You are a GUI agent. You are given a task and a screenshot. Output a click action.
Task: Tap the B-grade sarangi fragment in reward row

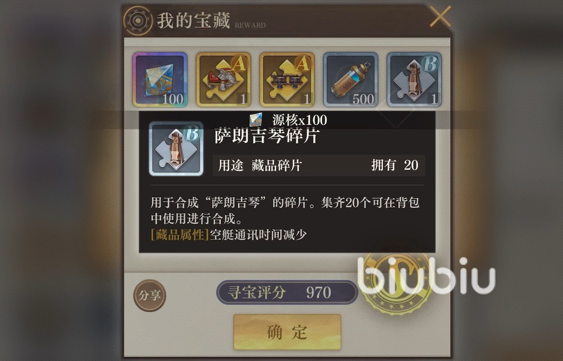(414, 79)
